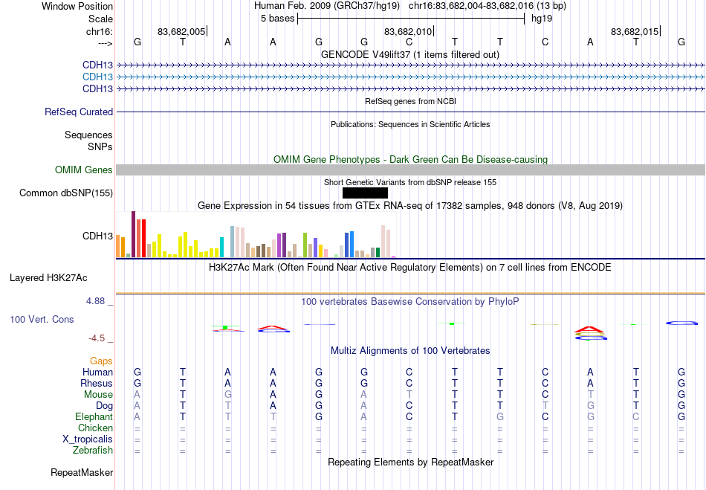Open the 100 Vert. Cons label
This screenshot has width=706, height=490.
42,319
